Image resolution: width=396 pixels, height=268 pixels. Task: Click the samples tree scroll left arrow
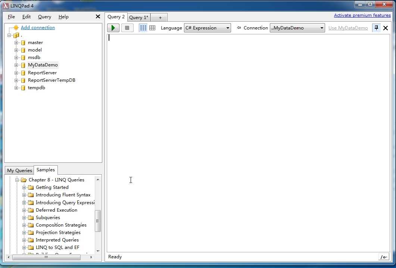click(x=9, y=258)
